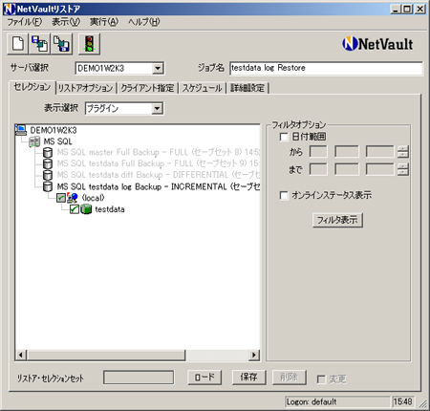
Task: Select the MS SQL plugin server icon
Action: pos(34,141)
